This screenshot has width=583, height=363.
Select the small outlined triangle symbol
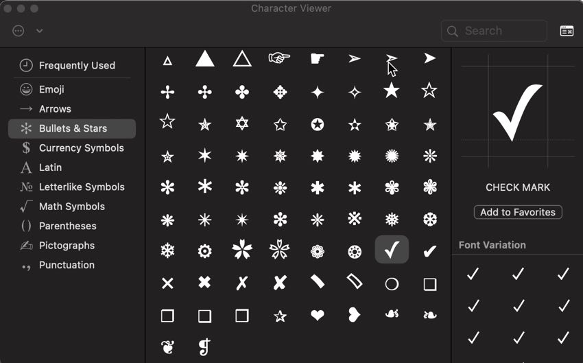167,60
